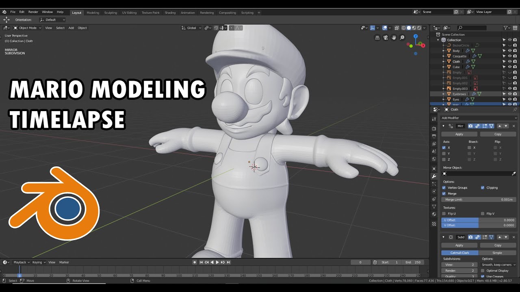520x292 pixels.
Task: Toggle proportional editing icon
Action: click(231, 28)
